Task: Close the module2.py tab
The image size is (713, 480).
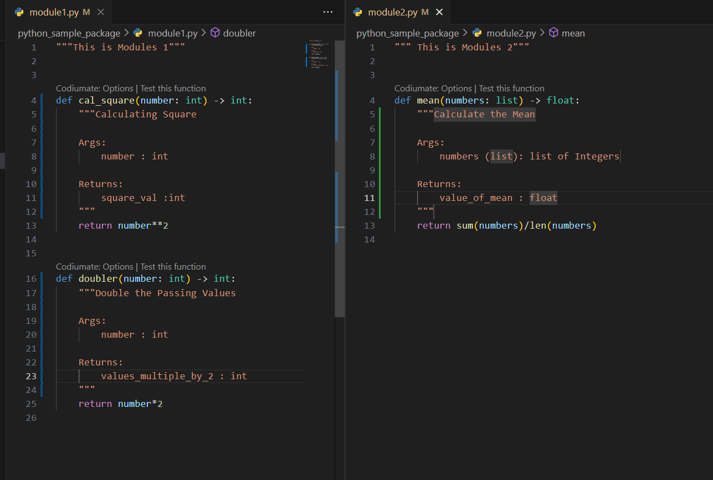Action: [x=439, y=11]
